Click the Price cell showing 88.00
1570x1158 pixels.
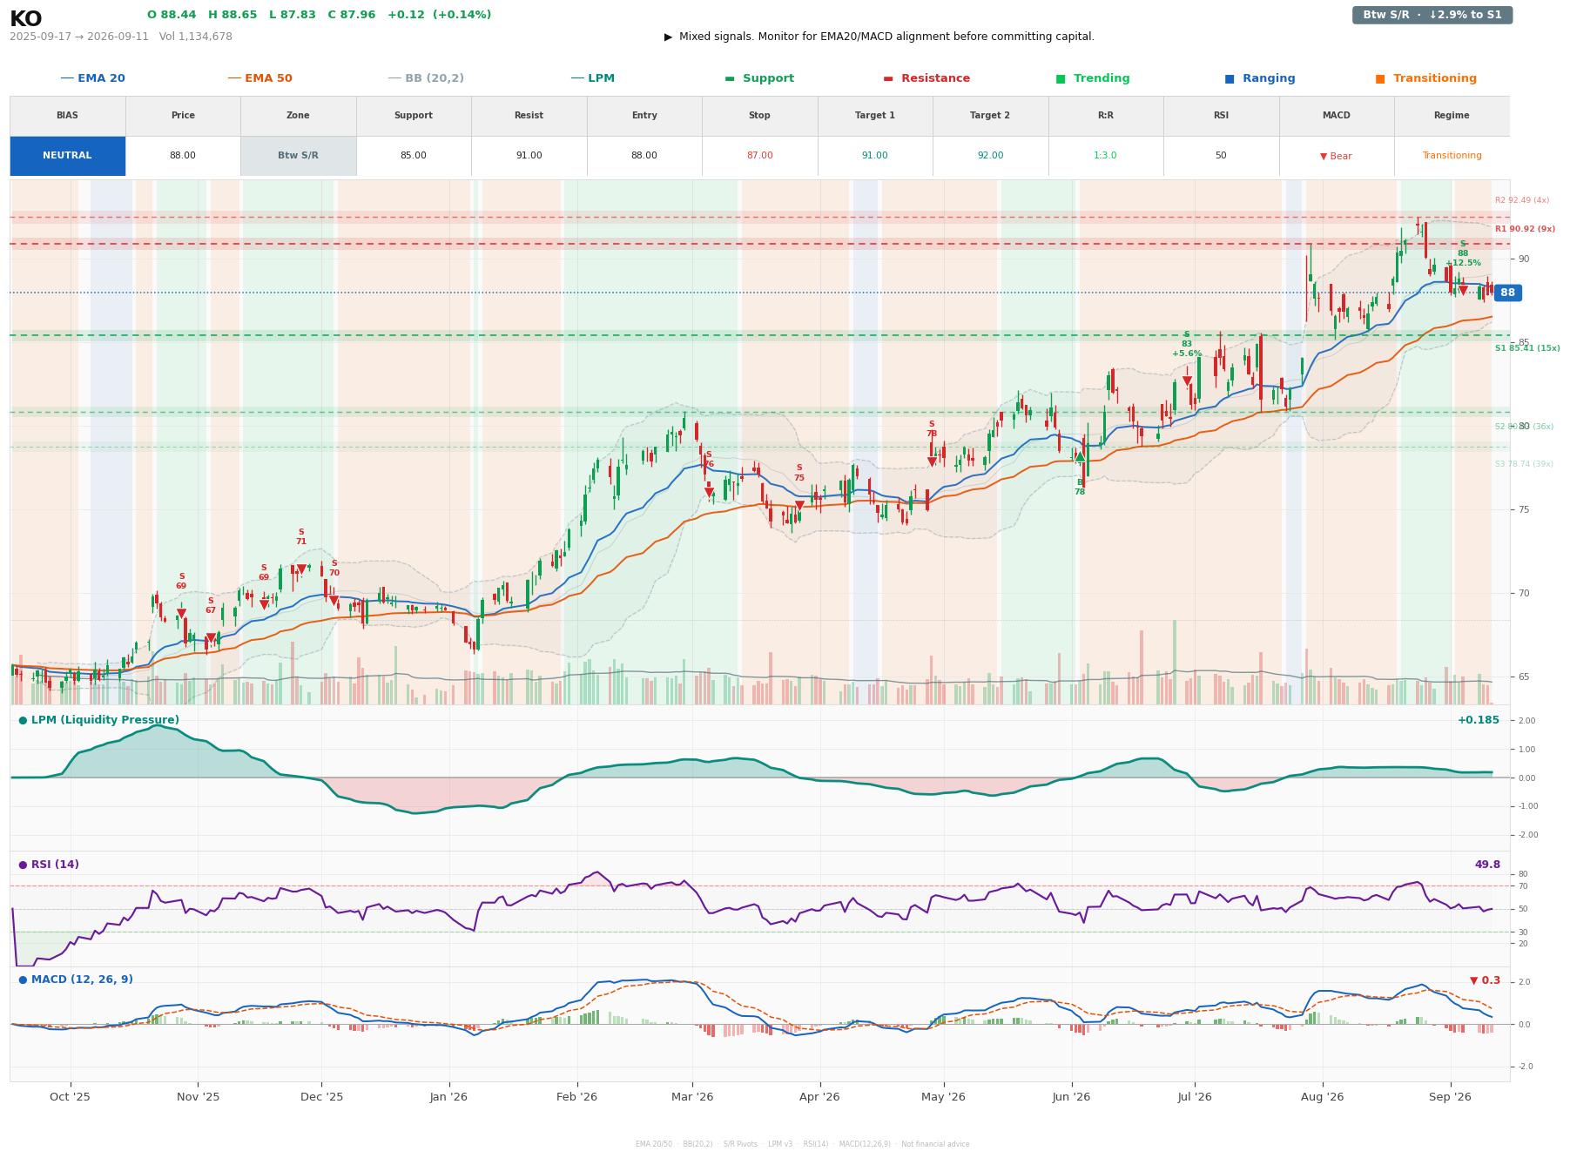click(183, 156)
